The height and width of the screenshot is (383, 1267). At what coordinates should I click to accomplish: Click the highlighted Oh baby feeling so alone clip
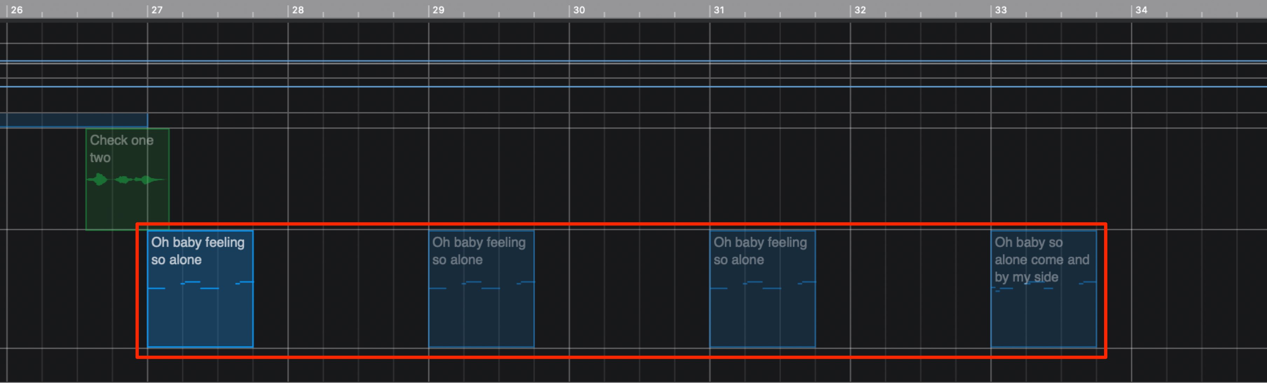(x=200, y=288)
